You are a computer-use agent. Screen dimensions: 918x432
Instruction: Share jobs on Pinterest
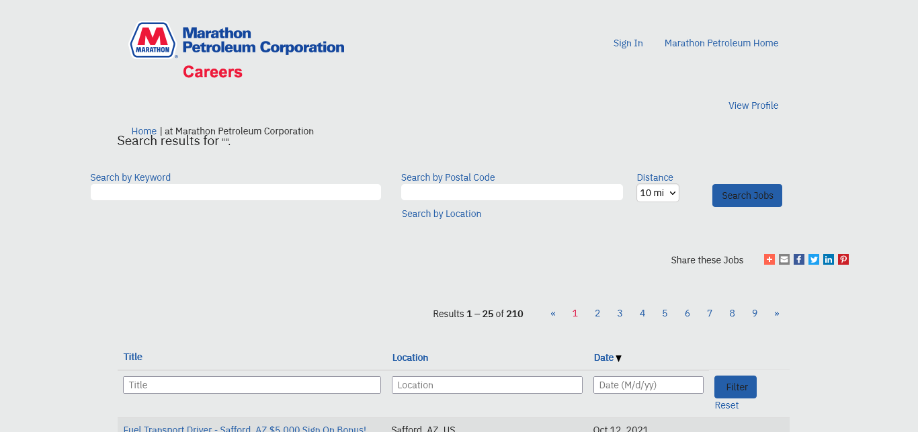click(843, 259)
